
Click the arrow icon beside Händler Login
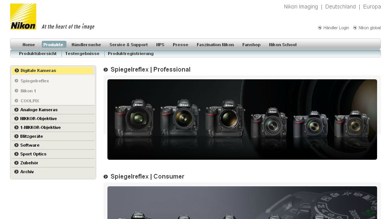pyautogui.click(x=320, y=28)
